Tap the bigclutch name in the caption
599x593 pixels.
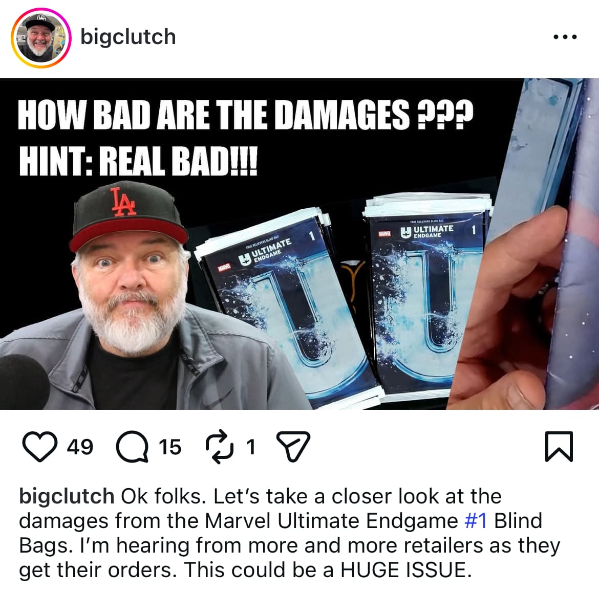67,497
